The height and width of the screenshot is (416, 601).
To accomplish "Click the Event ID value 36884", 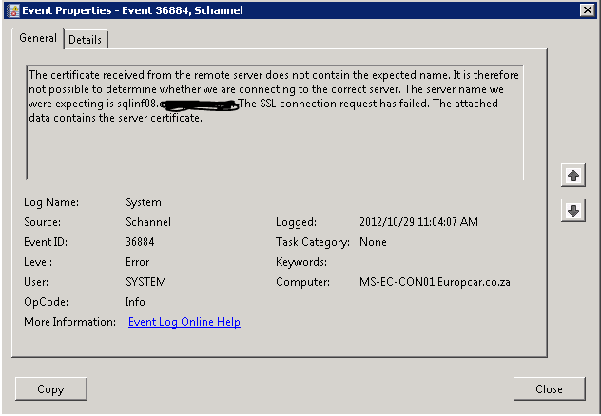I will (x=143, y=242).
